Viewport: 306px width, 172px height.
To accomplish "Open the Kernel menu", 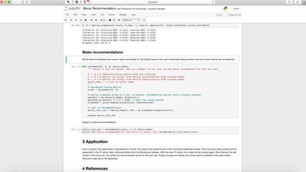I will pos(111,15).
